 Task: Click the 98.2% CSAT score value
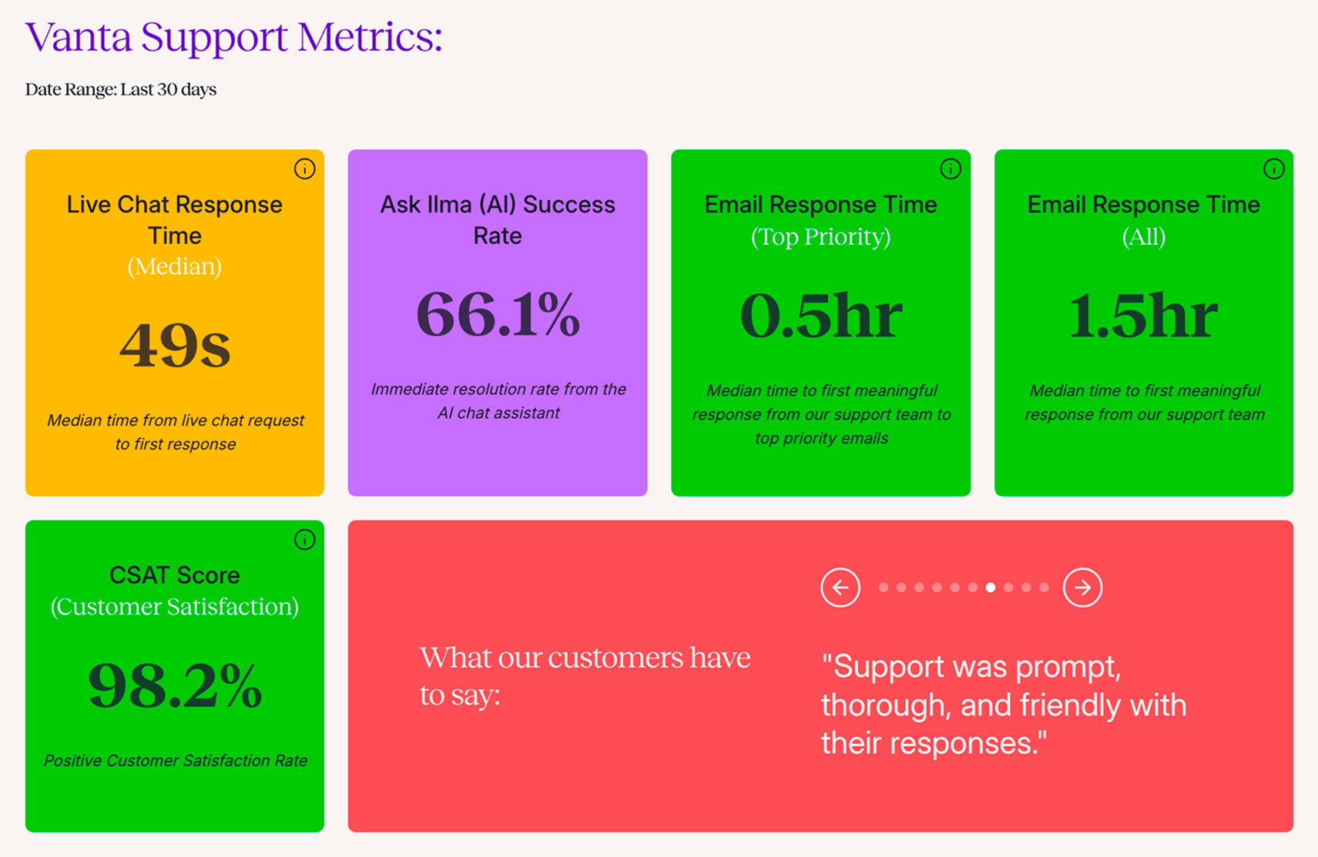pos(175,685)
